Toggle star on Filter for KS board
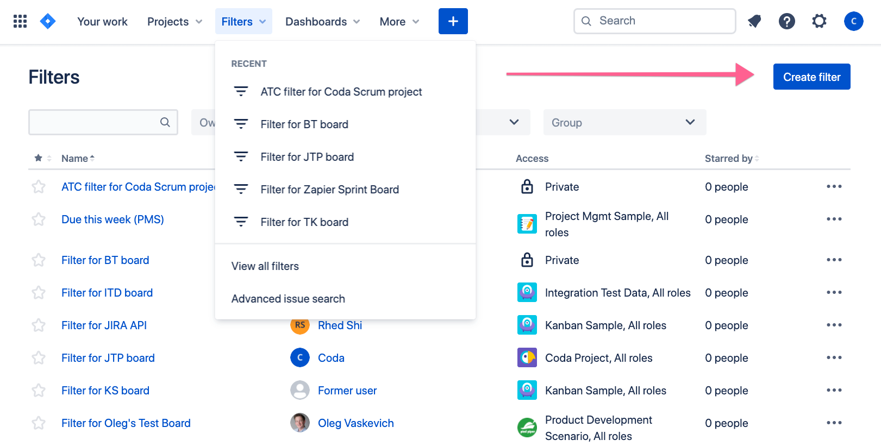Image resolution: width=881 pixels, height=446 pixels. click(39, 391)
